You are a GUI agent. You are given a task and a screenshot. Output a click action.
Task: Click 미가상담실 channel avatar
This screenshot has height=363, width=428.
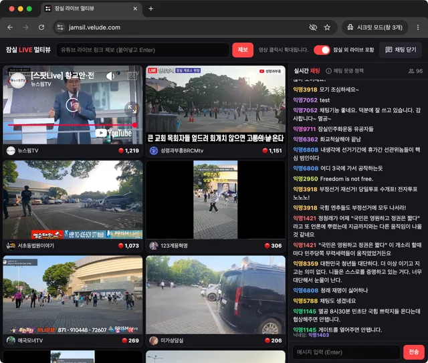click(154, 341)
